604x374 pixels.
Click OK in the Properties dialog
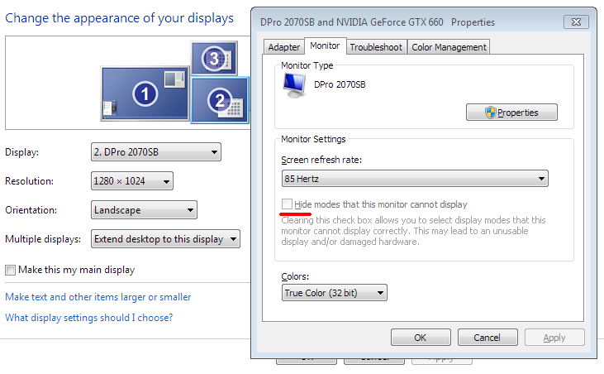click(x=421, y=338)
